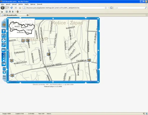
Task: Open the História menu
Action: pyautogui.click(x=21, y=4)
